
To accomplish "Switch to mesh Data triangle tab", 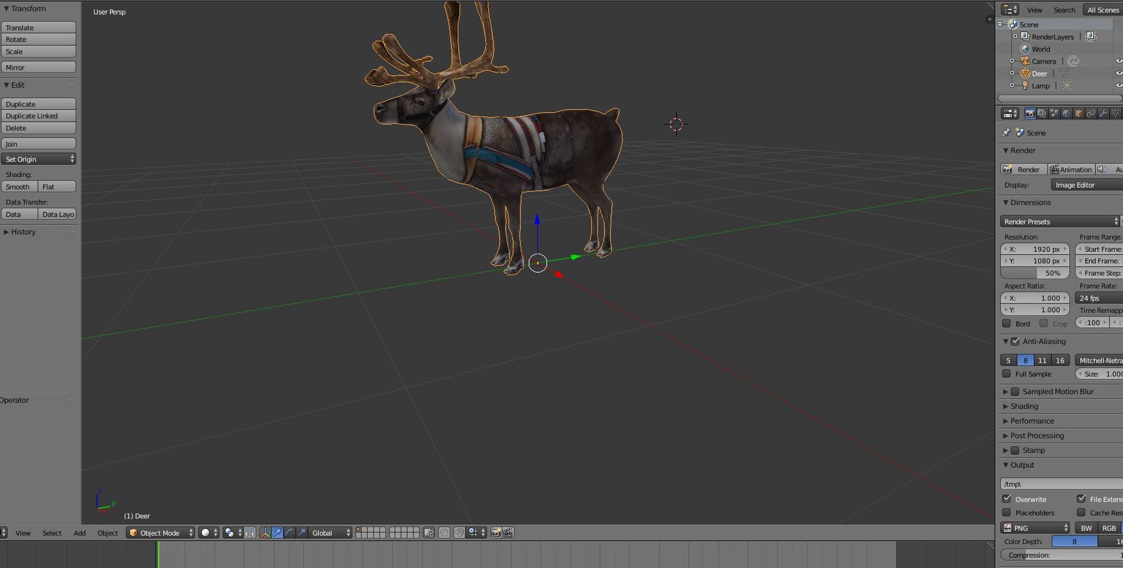I will click(1115, 113).
